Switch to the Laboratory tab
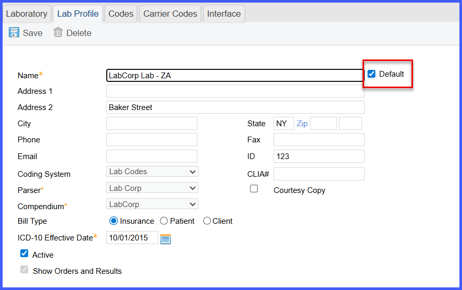The width and height of the screenshot is (462, 290). 27,14
